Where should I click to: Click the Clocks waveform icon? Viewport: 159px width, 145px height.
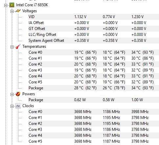tap(18, 106)
